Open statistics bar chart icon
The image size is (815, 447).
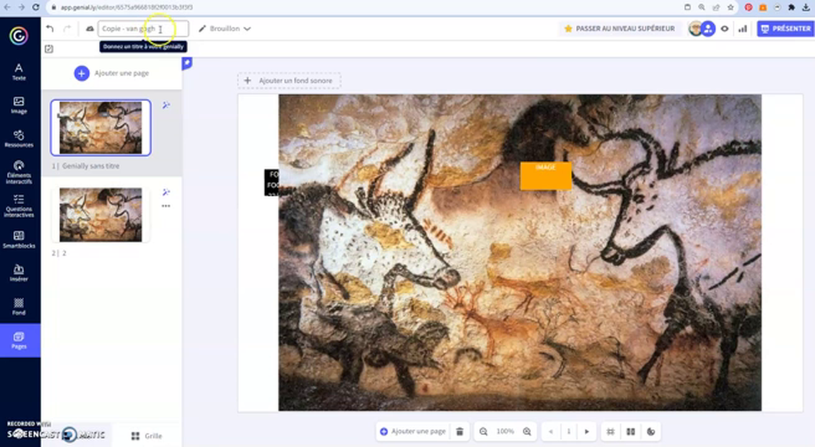[742, 29]
